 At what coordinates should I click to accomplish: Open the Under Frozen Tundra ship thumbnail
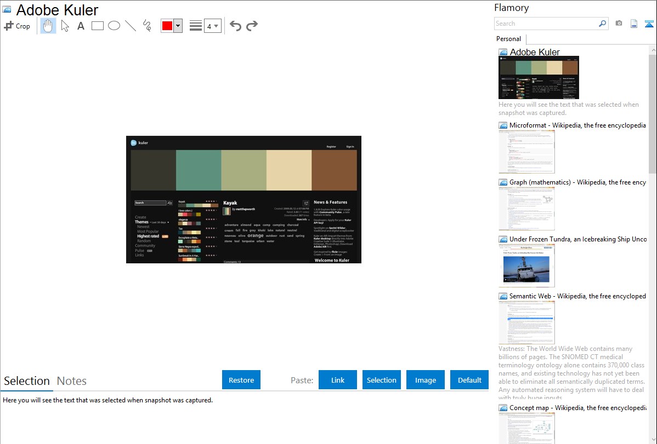point(526,266)
